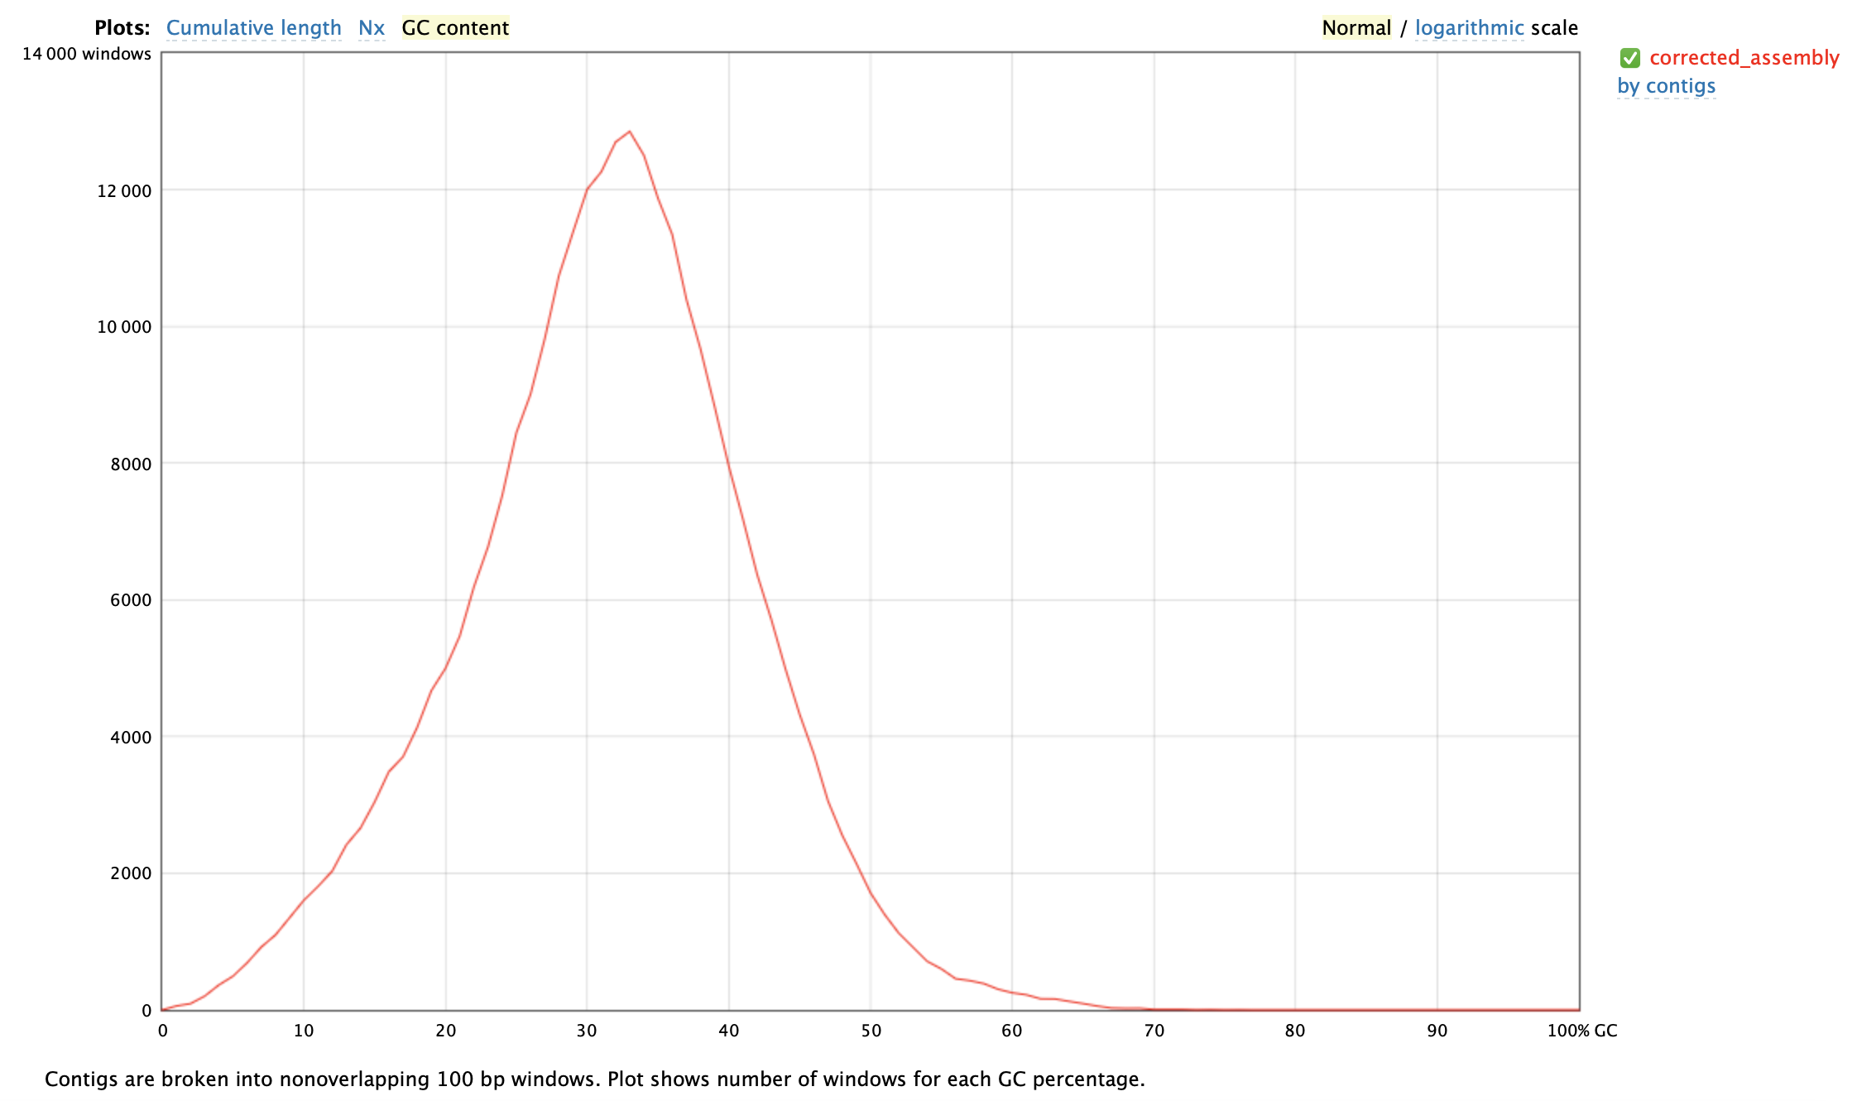The image size is (1857, 1101).
Task: Click the '6000' y-axis tick label
Action: (131, 600)
